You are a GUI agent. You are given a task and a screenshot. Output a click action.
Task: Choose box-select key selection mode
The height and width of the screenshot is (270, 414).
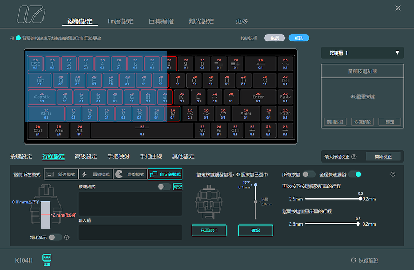pyautogui.click(x=299, y=38)
